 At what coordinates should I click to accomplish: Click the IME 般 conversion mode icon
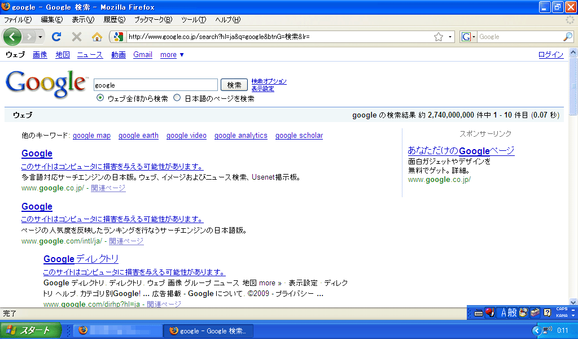point(513,313)
